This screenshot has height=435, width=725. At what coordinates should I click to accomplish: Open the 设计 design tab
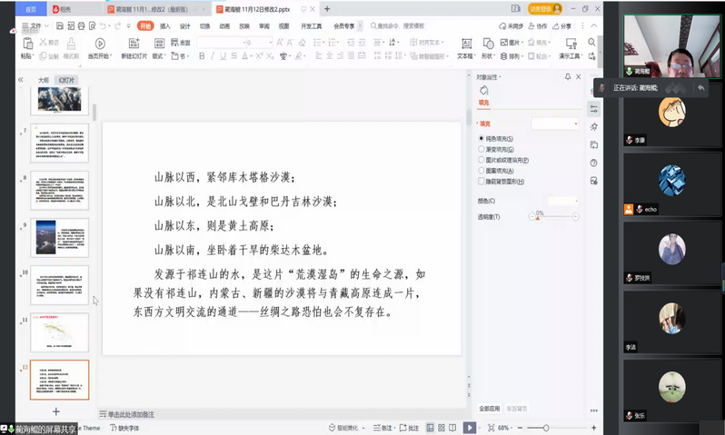click(184, 26)
